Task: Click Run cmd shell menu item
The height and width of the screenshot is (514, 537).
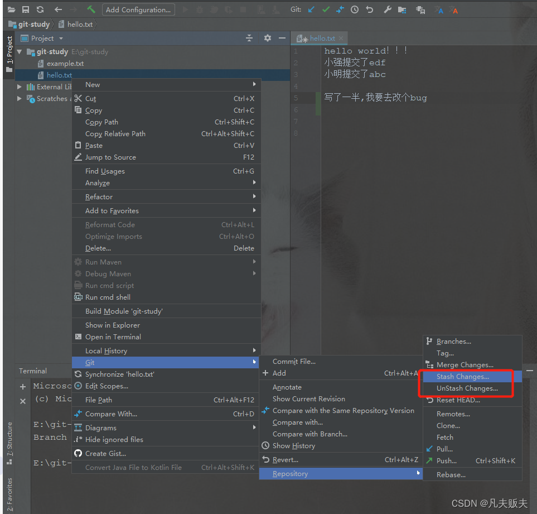Action: tap(166, 297)
